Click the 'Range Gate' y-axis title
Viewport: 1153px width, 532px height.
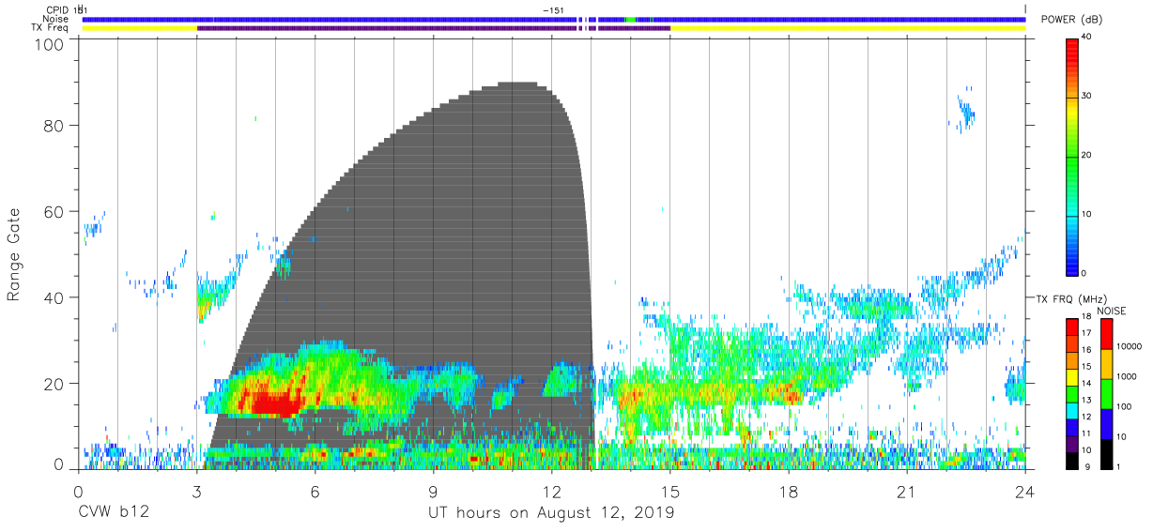pos(14,255)
